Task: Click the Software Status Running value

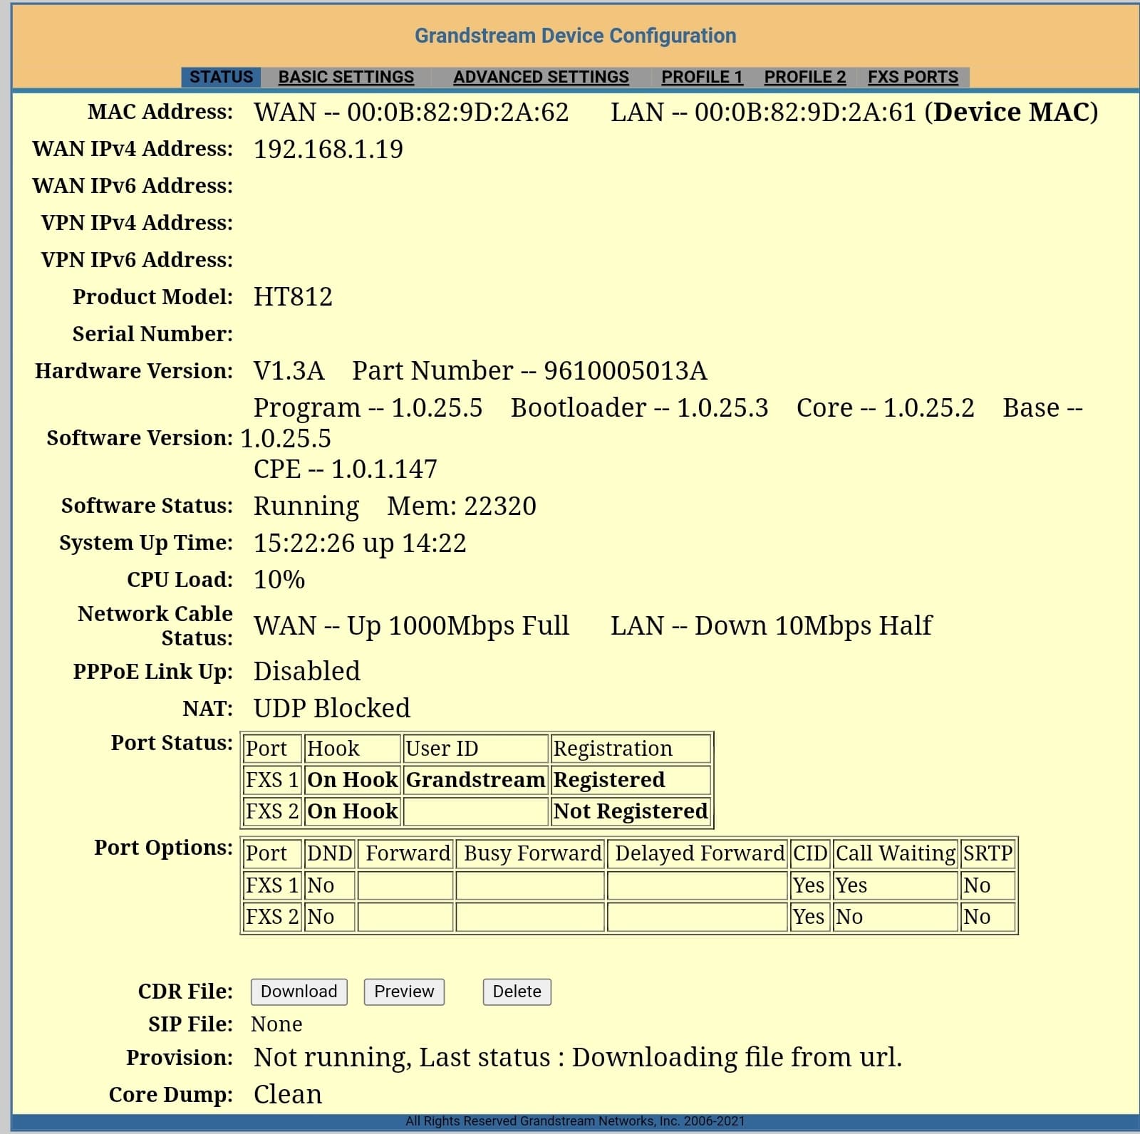Action: (306, 506)
